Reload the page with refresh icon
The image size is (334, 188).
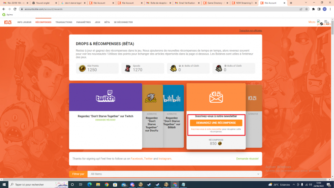coord(15,9)
